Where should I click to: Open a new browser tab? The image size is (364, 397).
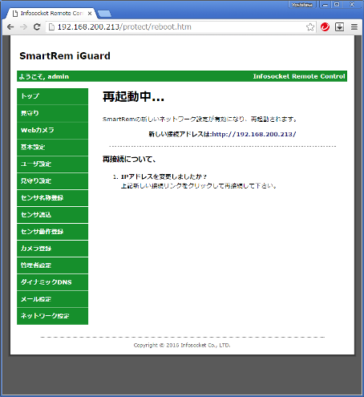(x=104, y=14)
